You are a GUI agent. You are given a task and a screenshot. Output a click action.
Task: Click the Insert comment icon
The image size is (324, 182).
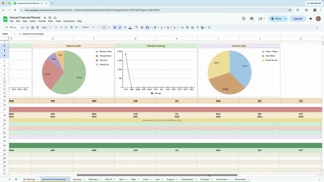coord(187,28)
